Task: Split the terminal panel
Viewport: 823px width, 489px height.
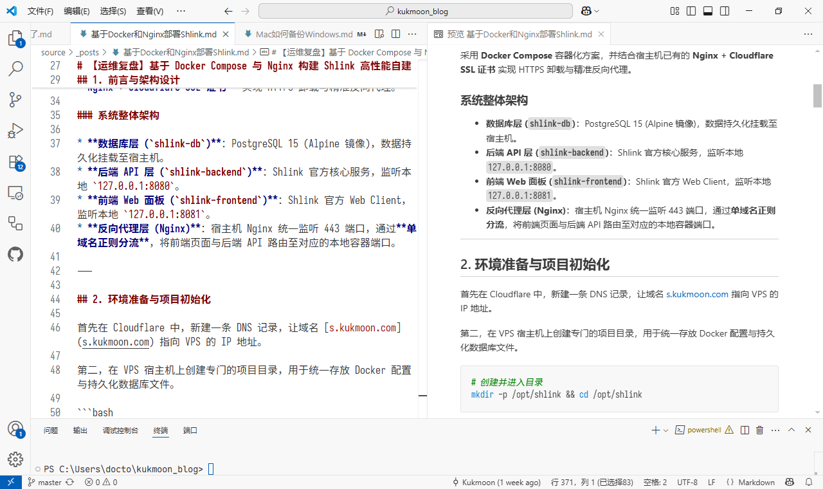Action: click(745, 430)
